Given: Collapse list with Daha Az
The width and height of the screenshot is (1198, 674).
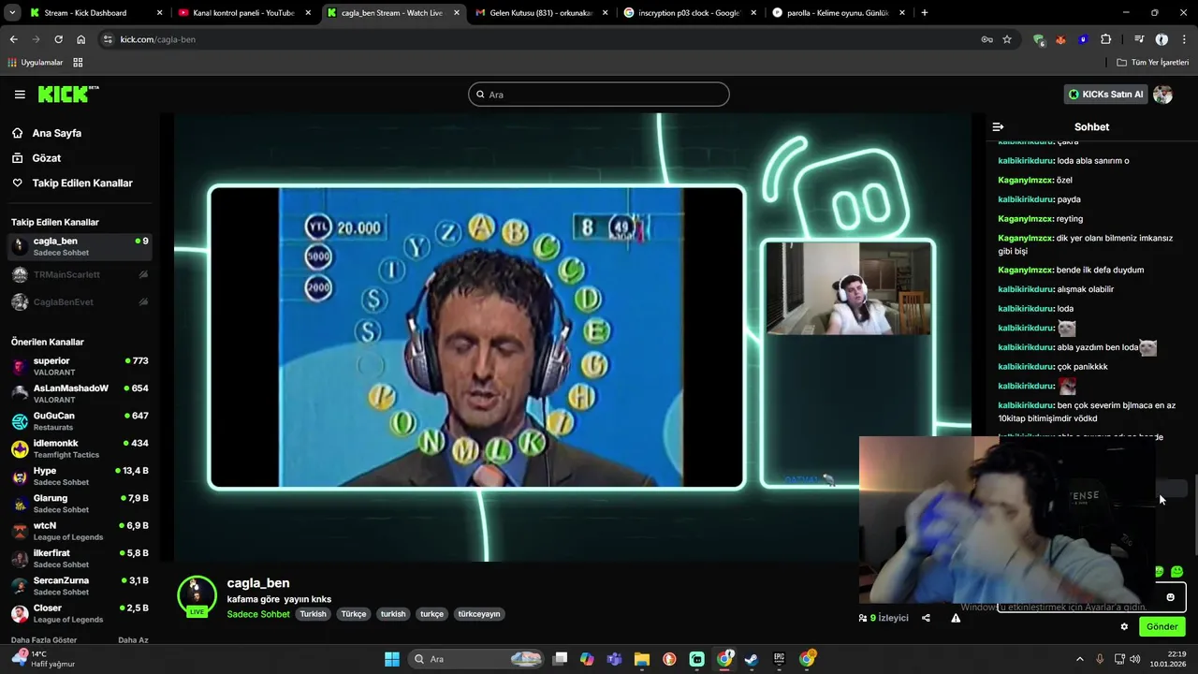Looking at the screenshot, I should click(x=133, y=640).
